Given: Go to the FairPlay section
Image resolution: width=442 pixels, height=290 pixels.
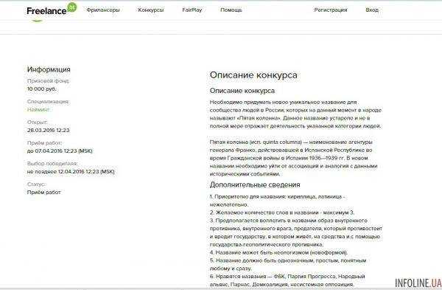Looking at the screenshot, I should (x=192, y=10).
